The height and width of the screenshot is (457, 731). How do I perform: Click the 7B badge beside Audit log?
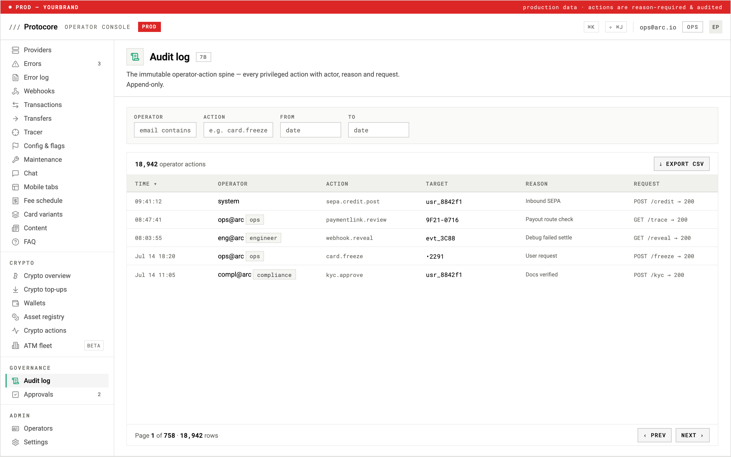point(203,57)
